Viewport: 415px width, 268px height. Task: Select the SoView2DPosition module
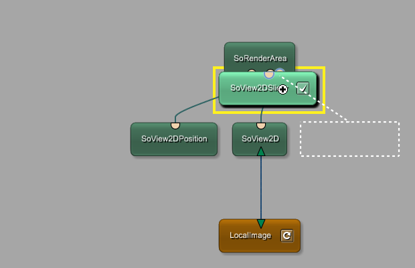click(x=174, y=140)
